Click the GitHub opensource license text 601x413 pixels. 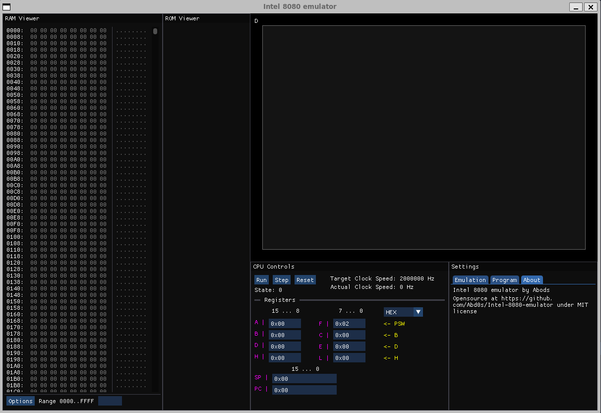(x=521, y=305)
